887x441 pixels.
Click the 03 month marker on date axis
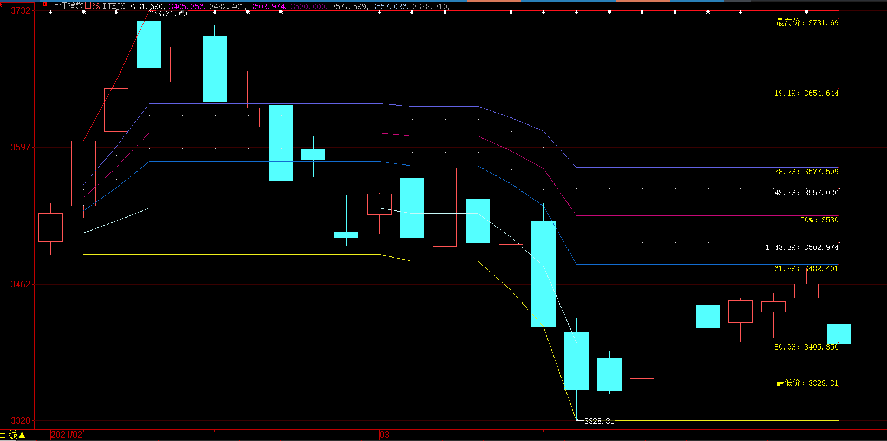coord(384,435)
